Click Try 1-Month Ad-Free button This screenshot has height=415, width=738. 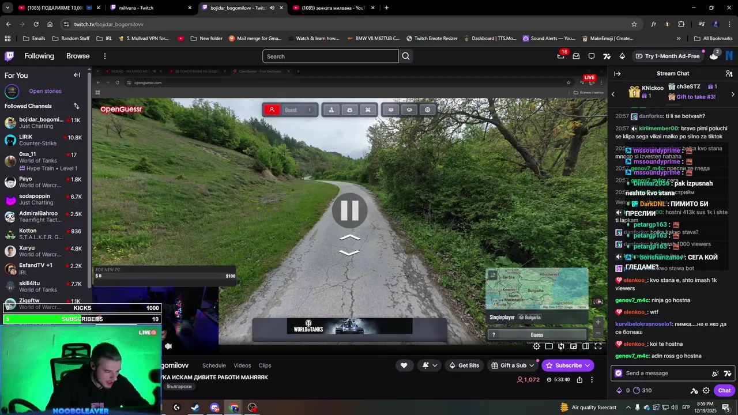tap(668, 56)
